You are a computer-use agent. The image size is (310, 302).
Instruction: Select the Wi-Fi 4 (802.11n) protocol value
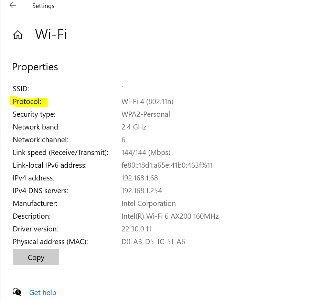147,102
